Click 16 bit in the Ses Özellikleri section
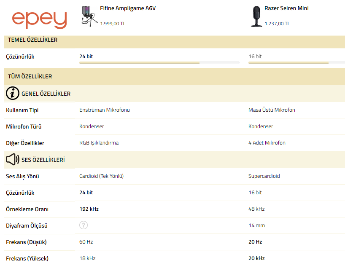The image size is (345, 263). click(x=255, y=193)
